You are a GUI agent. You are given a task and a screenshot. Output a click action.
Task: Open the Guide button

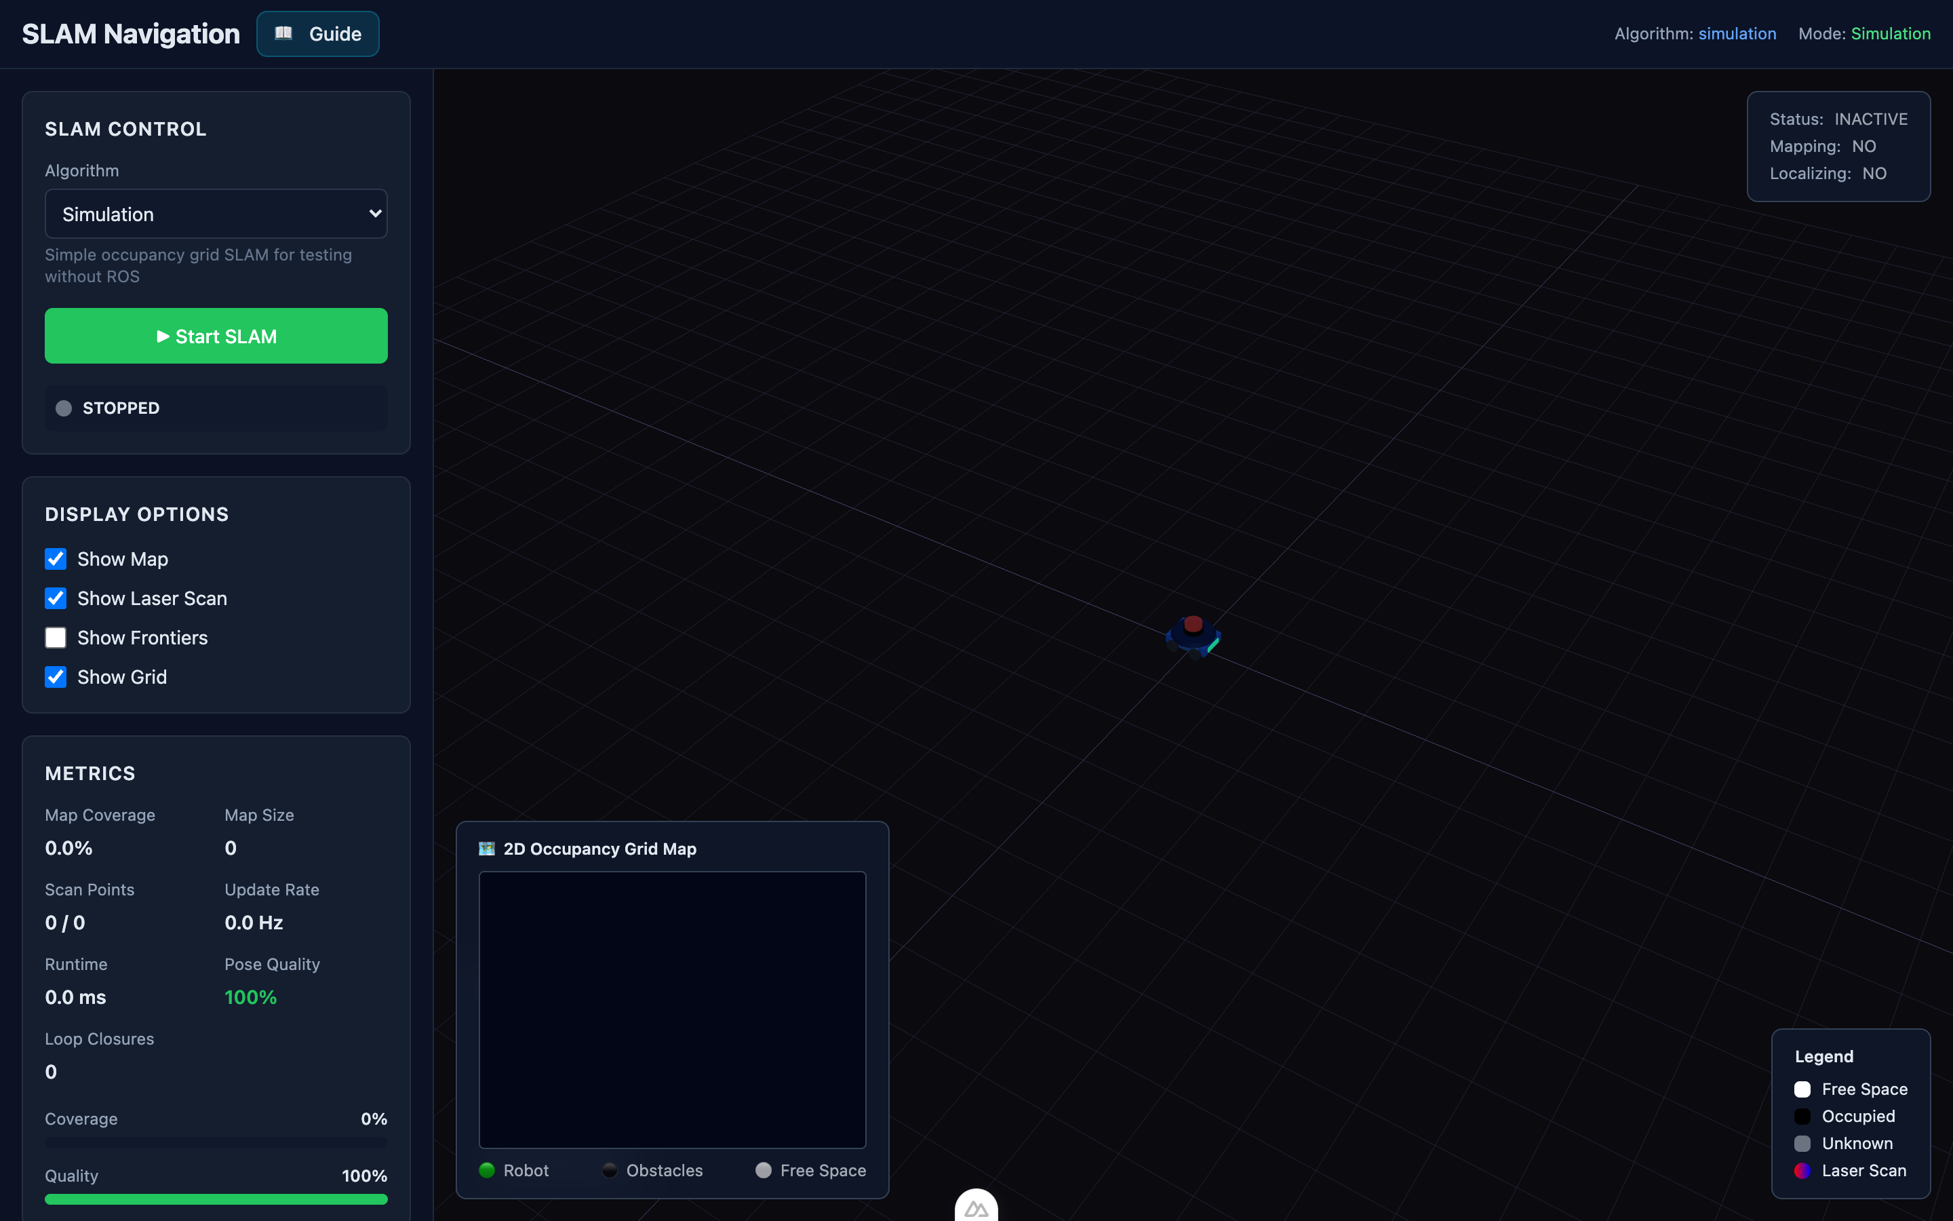tap(317, 34)
